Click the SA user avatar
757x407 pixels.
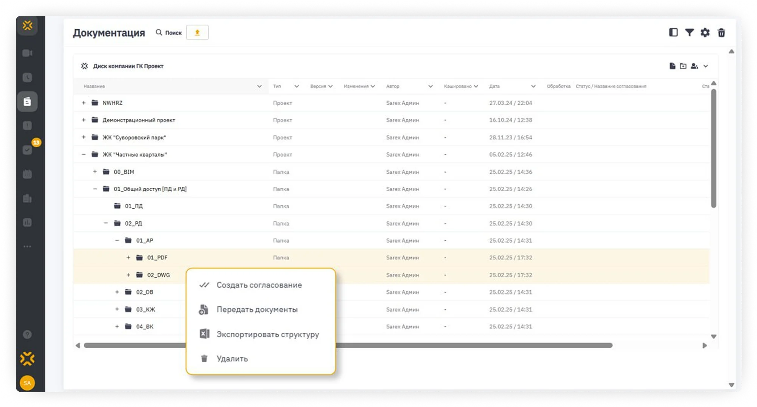(27, 383)
